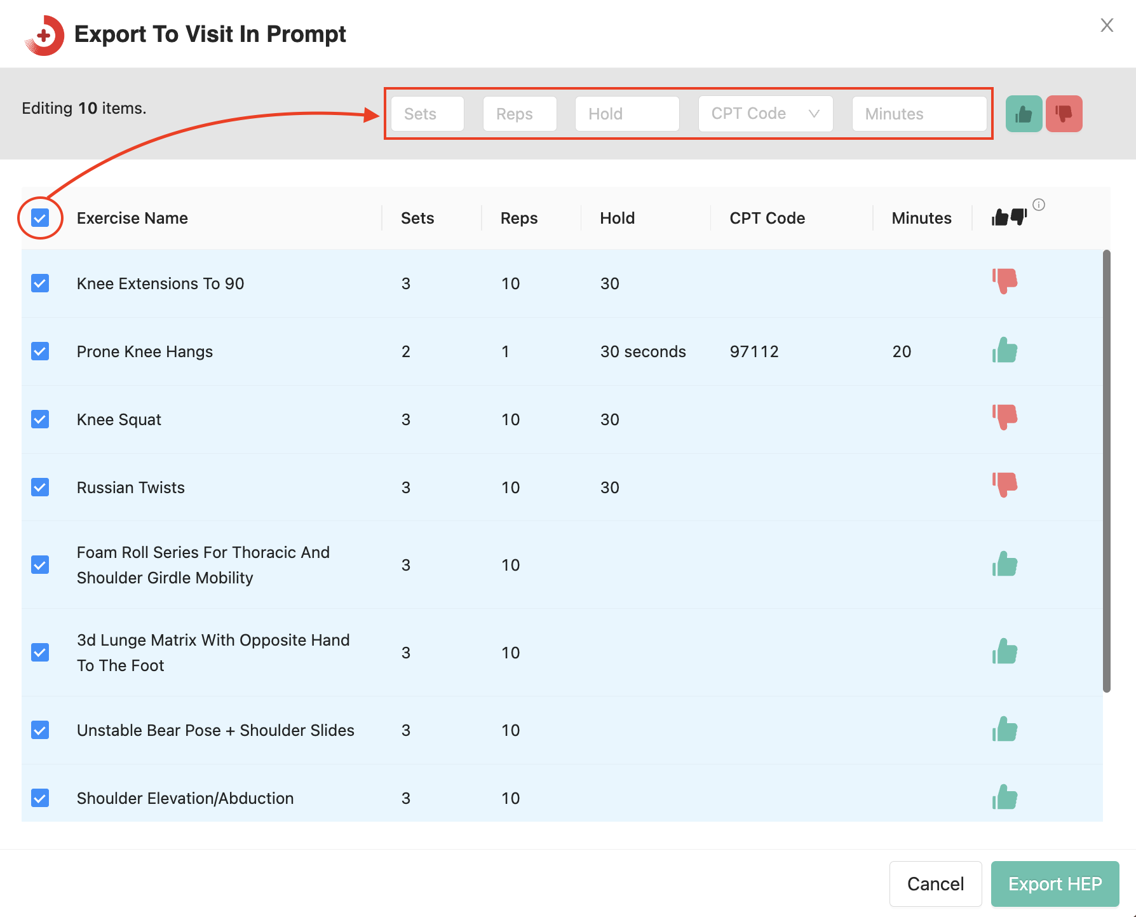Click thumbs-up icon for Prone Knee Hangs
The image size is (1136, 917).
point(1004,350)
